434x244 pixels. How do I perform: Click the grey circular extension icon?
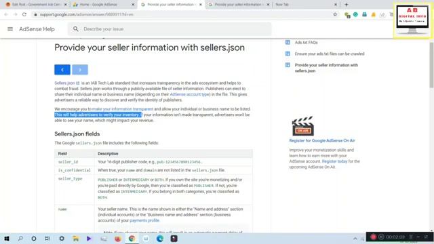click(382, 15)
